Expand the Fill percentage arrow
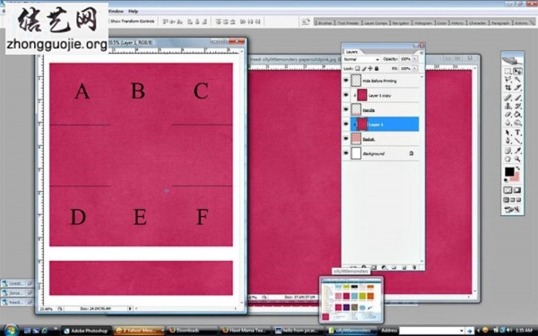The width and height of the screenshot is (538, 336). pyautogui.click(x=414, y=69)
